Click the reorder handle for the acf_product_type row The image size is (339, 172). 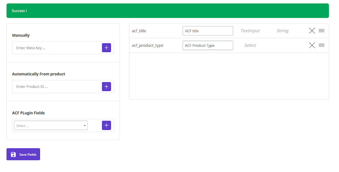[321, 45]
